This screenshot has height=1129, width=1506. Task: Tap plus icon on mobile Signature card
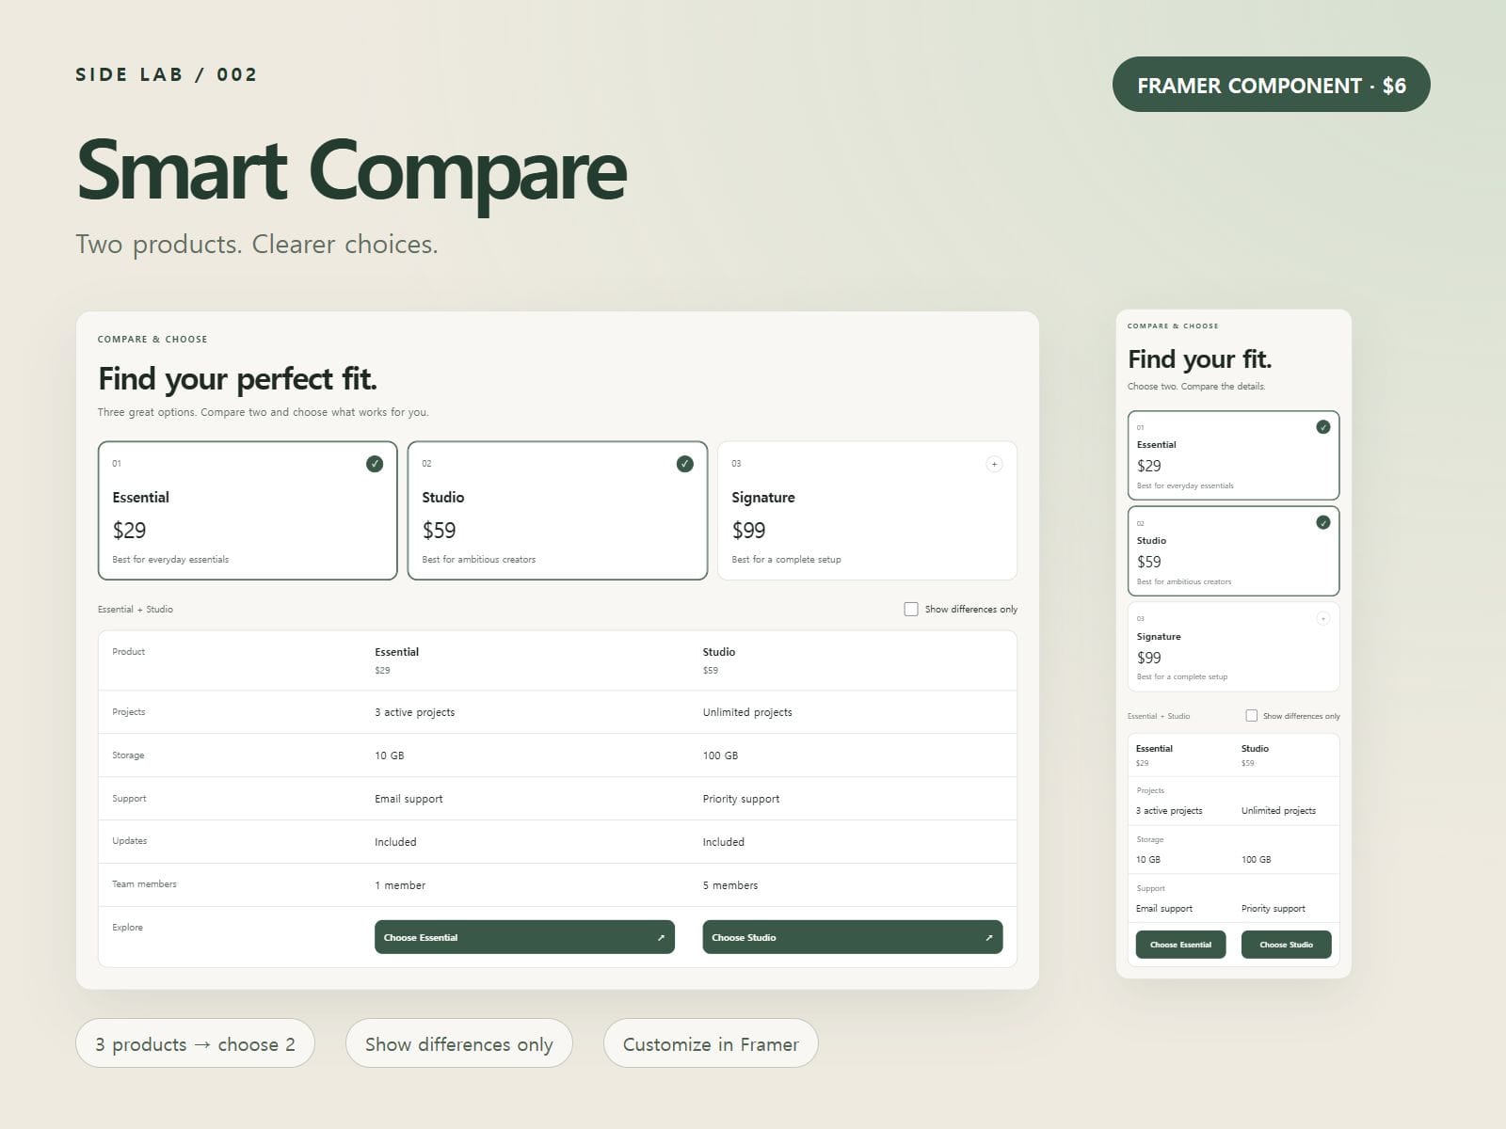(1323, 618)
